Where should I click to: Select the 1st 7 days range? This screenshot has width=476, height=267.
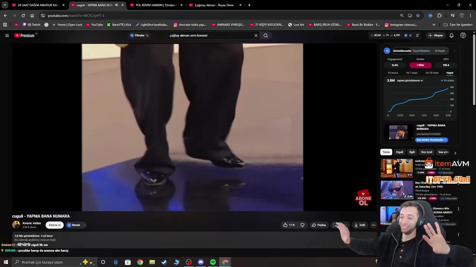coord(412,73)
